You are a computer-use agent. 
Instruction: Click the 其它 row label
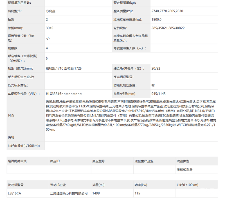[x=12, y=116]
